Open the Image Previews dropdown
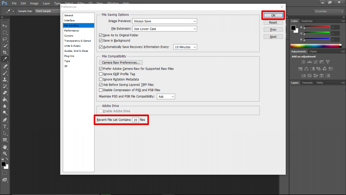Image resolution: width=346 pixels, height=195 pixels. [x=164, y=21]
